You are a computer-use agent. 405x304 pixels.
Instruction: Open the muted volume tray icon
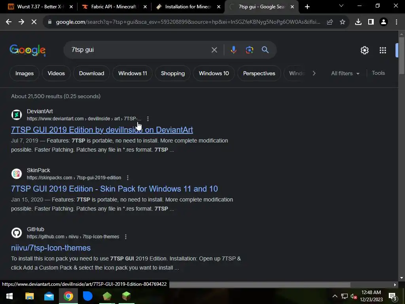[x=354, y=296]
